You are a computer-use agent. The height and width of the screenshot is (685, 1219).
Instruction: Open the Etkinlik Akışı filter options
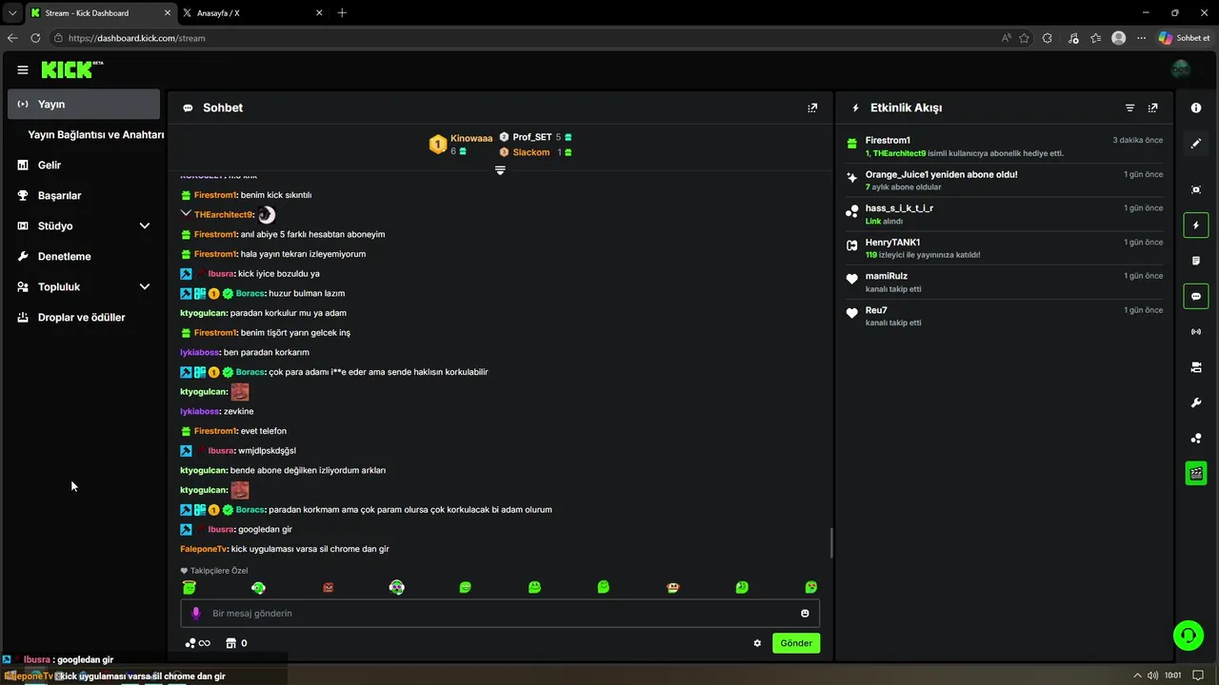[x=1130, y=108]
